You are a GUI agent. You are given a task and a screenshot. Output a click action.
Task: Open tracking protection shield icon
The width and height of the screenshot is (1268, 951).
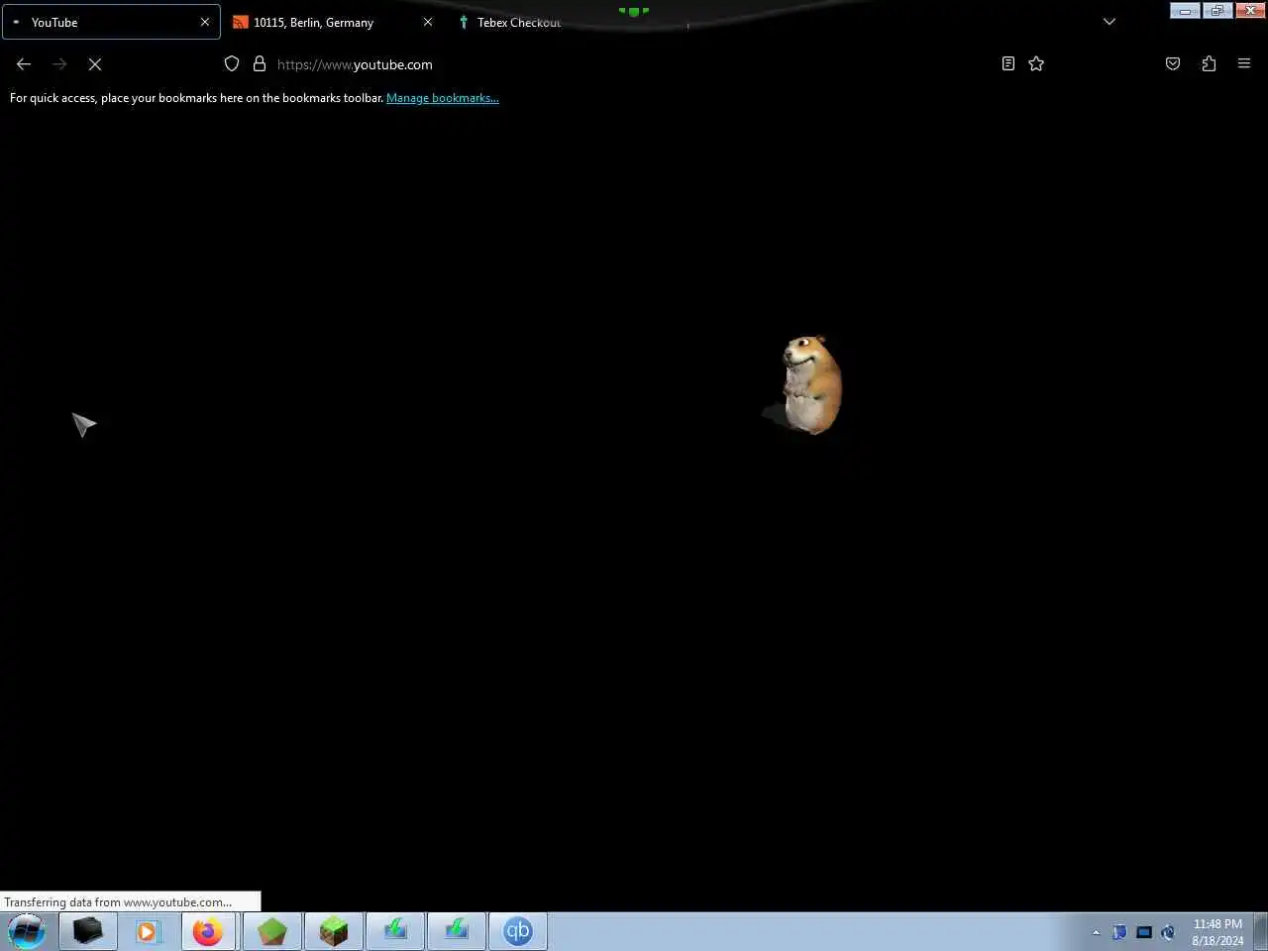pyautogui.click(x=232, y=63)
